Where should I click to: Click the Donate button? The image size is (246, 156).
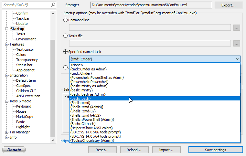pyautogui.click(x=14, y=150)
